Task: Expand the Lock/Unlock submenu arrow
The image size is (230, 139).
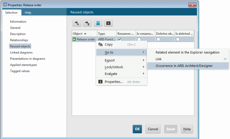Action: 144,67
